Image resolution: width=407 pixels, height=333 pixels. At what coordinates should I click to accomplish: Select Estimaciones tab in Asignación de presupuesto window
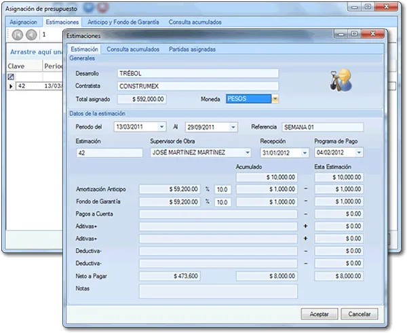pos(62,22)
